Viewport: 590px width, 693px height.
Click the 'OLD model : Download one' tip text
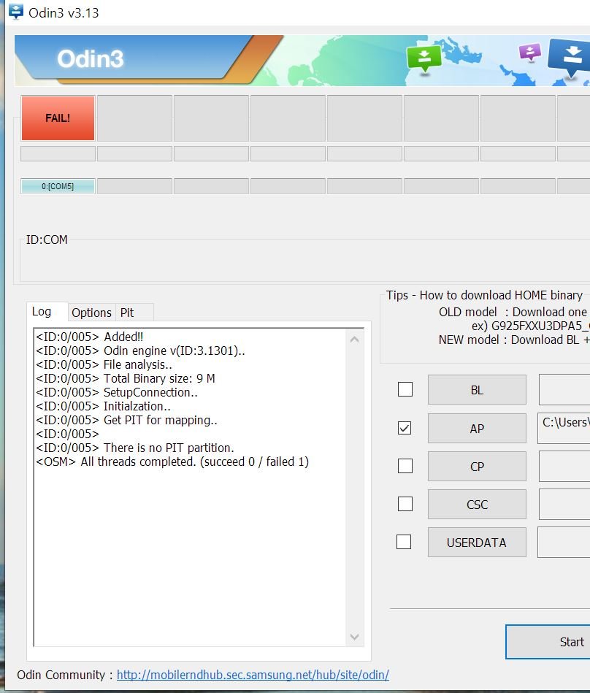513,312
